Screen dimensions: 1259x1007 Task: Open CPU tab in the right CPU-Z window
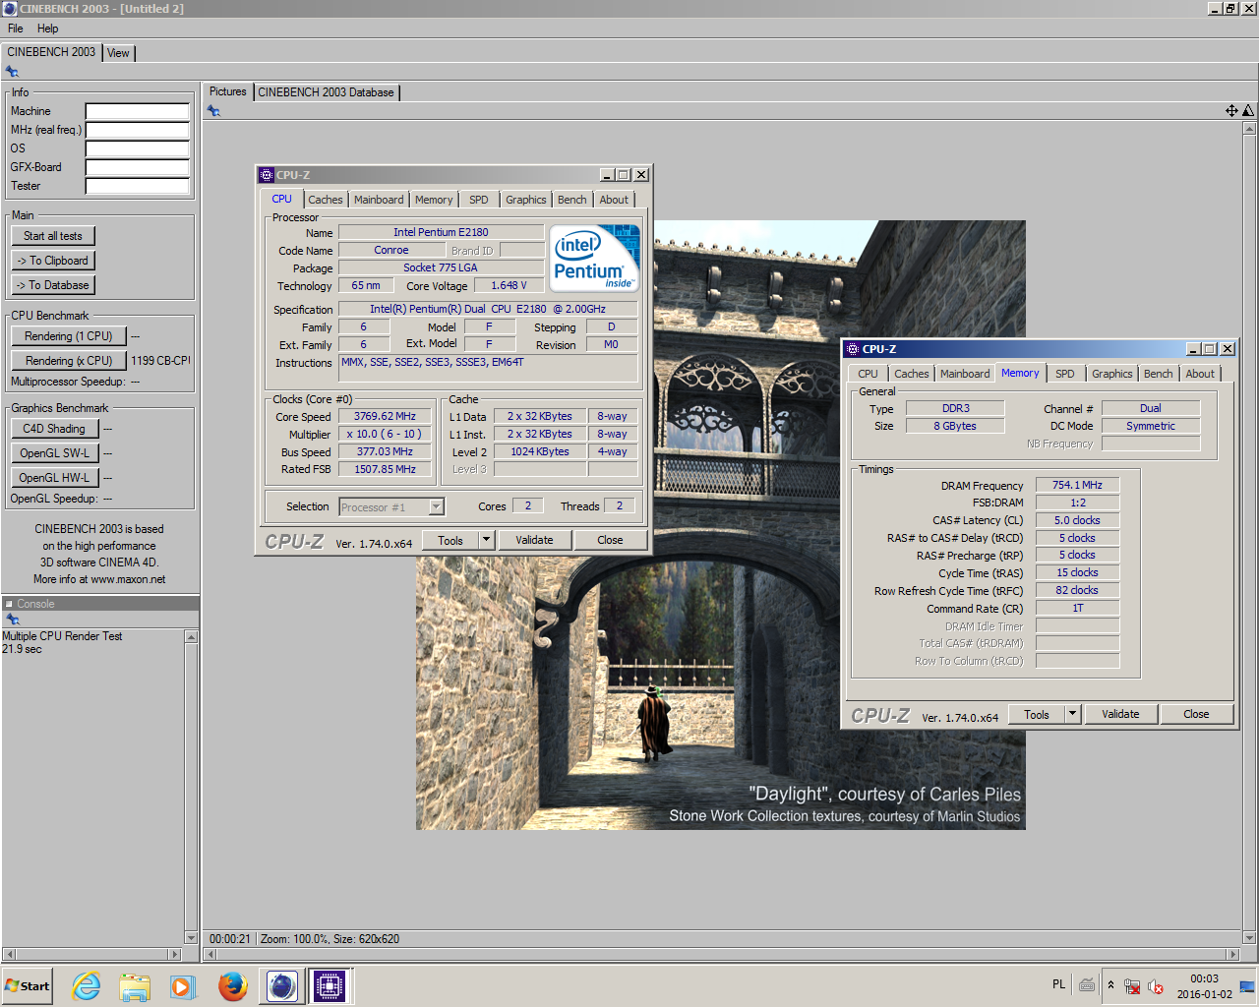coord(868,374)
